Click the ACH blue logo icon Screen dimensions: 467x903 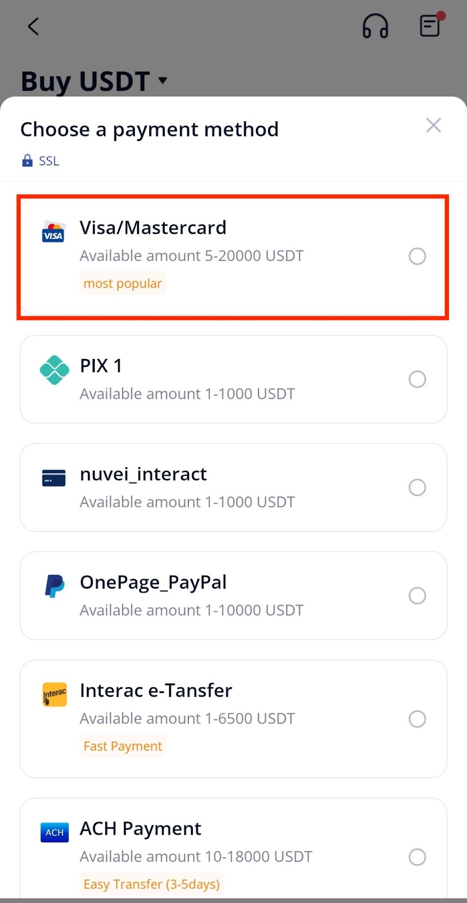point(55,832)
